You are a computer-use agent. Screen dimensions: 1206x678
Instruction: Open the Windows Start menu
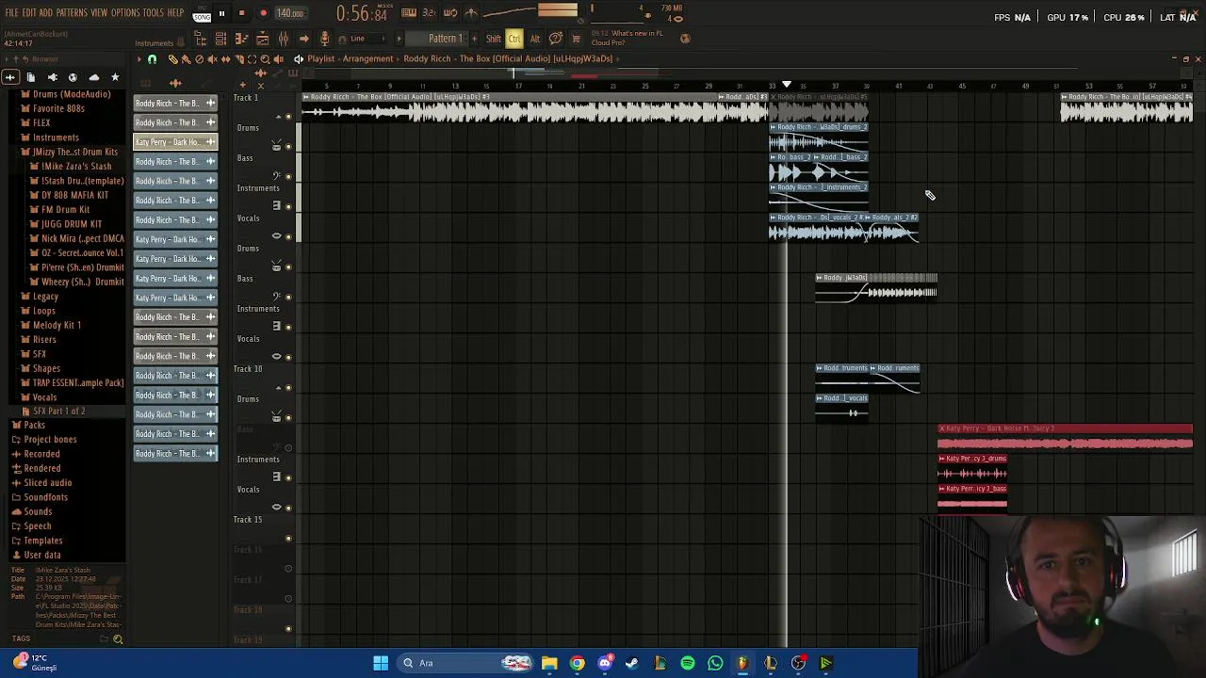(381, 663)
